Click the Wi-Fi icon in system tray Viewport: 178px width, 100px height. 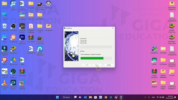click(158, 97)
